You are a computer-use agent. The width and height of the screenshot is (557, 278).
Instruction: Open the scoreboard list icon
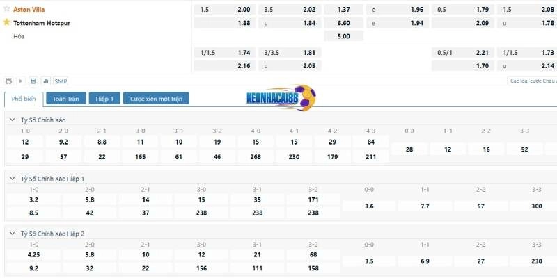[33, 81]
